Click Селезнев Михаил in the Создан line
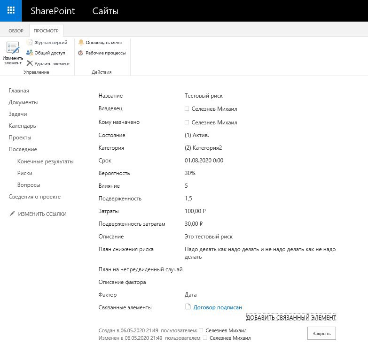This screenshot has height=360, width=368. (x=226, y=330)
